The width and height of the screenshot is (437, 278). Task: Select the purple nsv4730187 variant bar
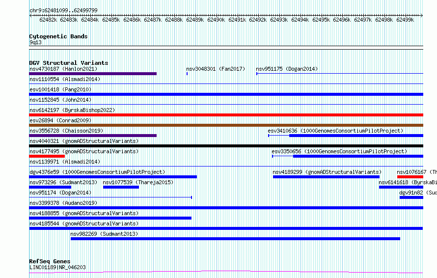pyautogui.click(x=93, y=74)
